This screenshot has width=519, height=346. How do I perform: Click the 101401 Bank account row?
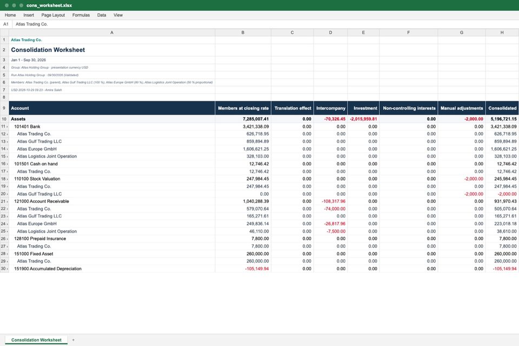(x=112, y=127)
